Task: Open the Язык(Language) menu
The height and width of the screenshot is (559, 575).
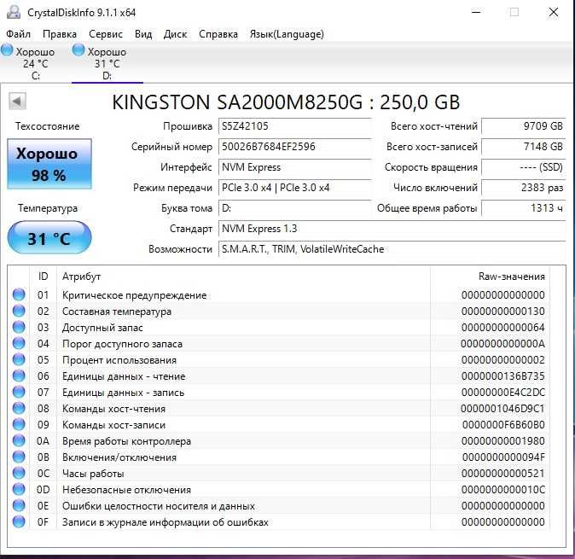Action: click(287, 34)
